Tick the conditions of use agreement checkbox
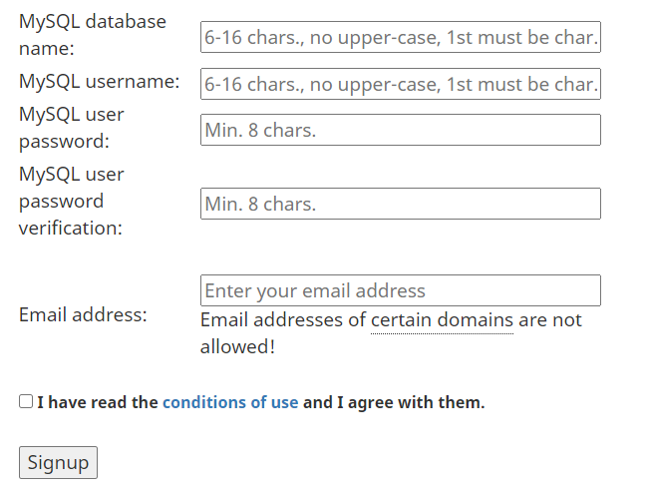Screen dimensions: 650x497 point(26,401)
